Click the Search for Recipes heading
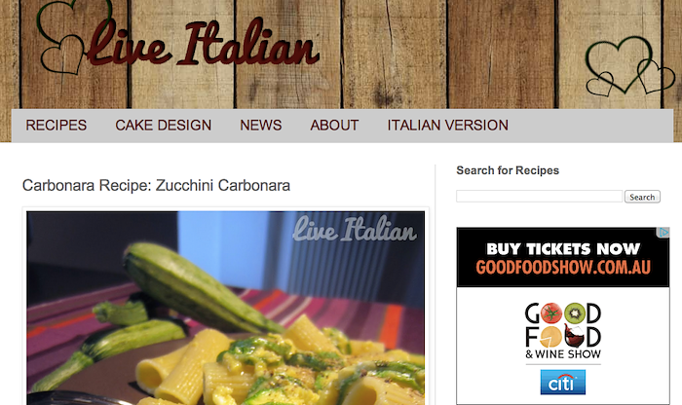Viewport: 682px width, 405px height. pos(508,170)
